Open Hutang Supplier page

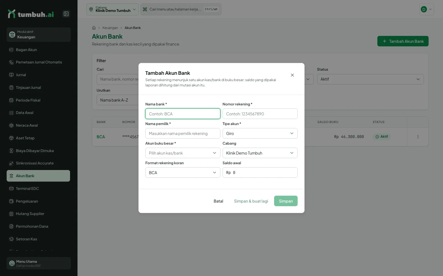tap(38, 214)
